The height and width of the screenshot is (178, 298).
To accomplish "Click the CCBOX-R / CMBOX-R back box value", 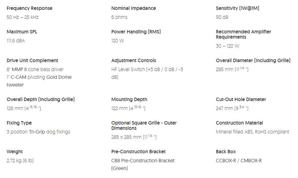I will pyautogui.click(x=239, y=161).
